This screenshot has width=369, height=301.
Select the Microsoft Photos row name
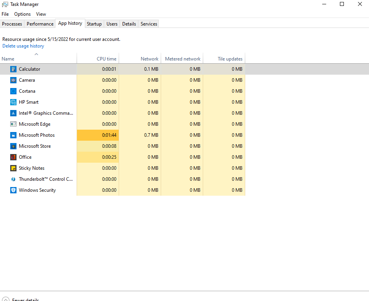click(x=37, y=135)
